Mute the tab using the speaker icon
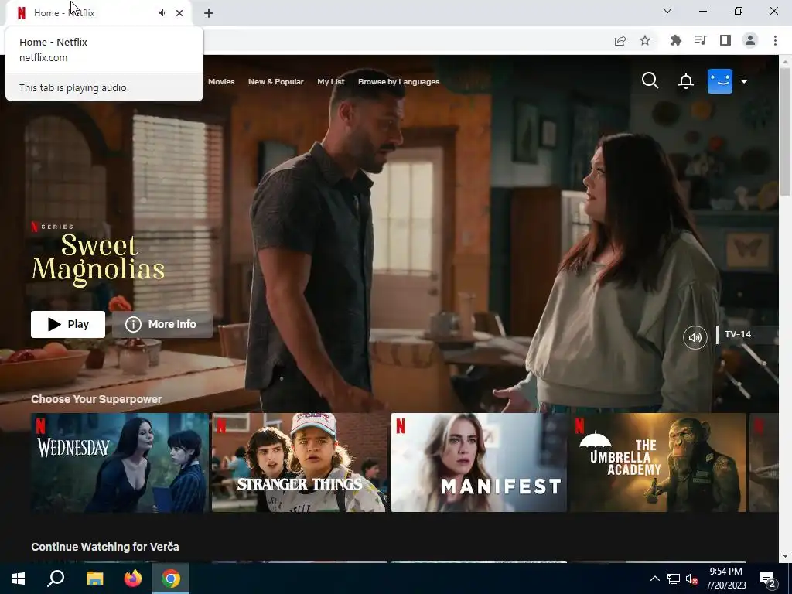This screenshot has height=594, width=792. click(x=162, y=12)
